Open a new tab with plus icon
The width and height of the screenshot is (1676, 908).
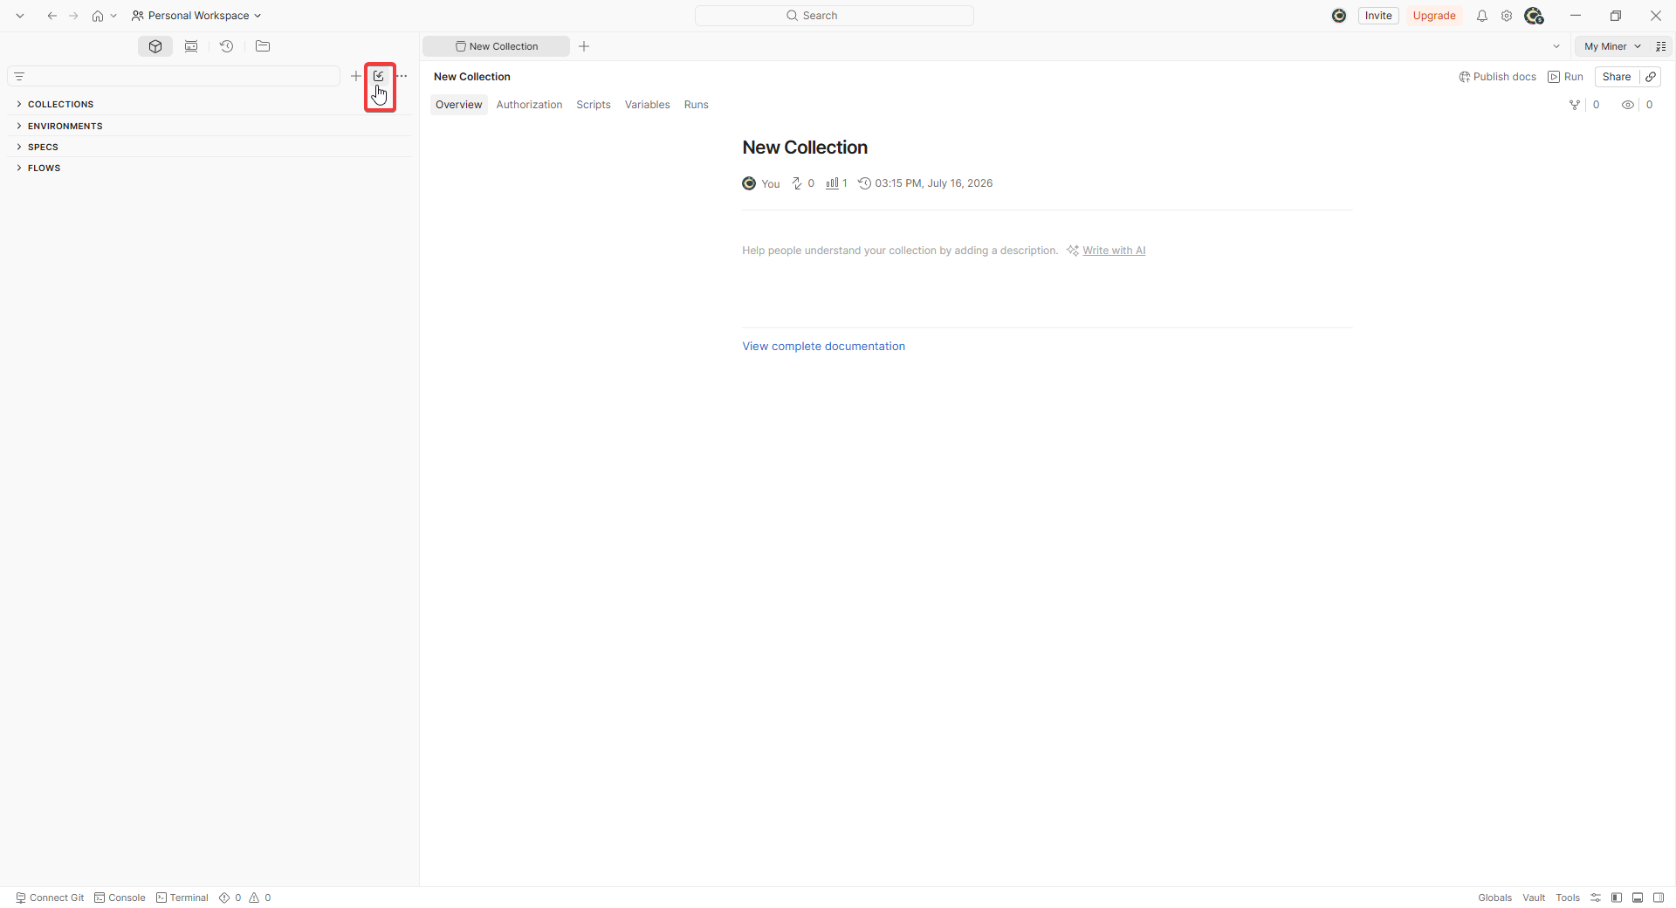[x=584, y=46]
